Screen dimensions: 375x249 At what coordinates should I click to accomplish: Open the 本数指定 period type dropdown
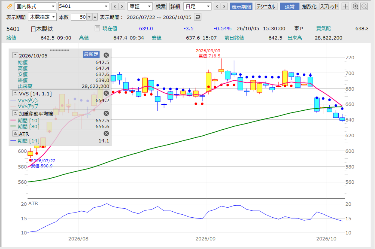tap(42, 17)
